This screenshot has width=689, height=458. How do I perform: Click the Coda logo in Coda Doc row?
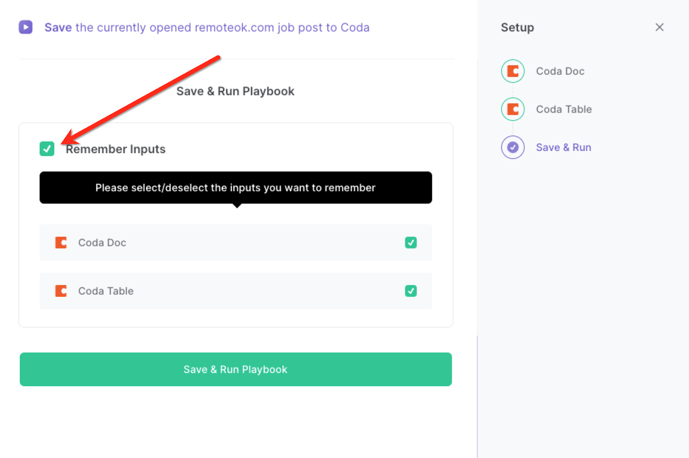click(61, 243)
